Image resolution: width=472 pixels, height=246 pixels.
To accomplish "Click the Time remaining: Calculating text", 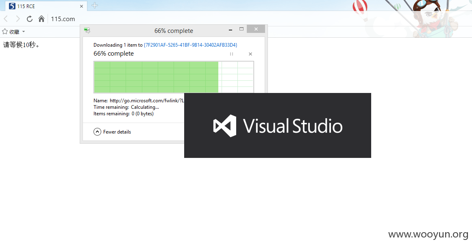I will coord(126,107).
